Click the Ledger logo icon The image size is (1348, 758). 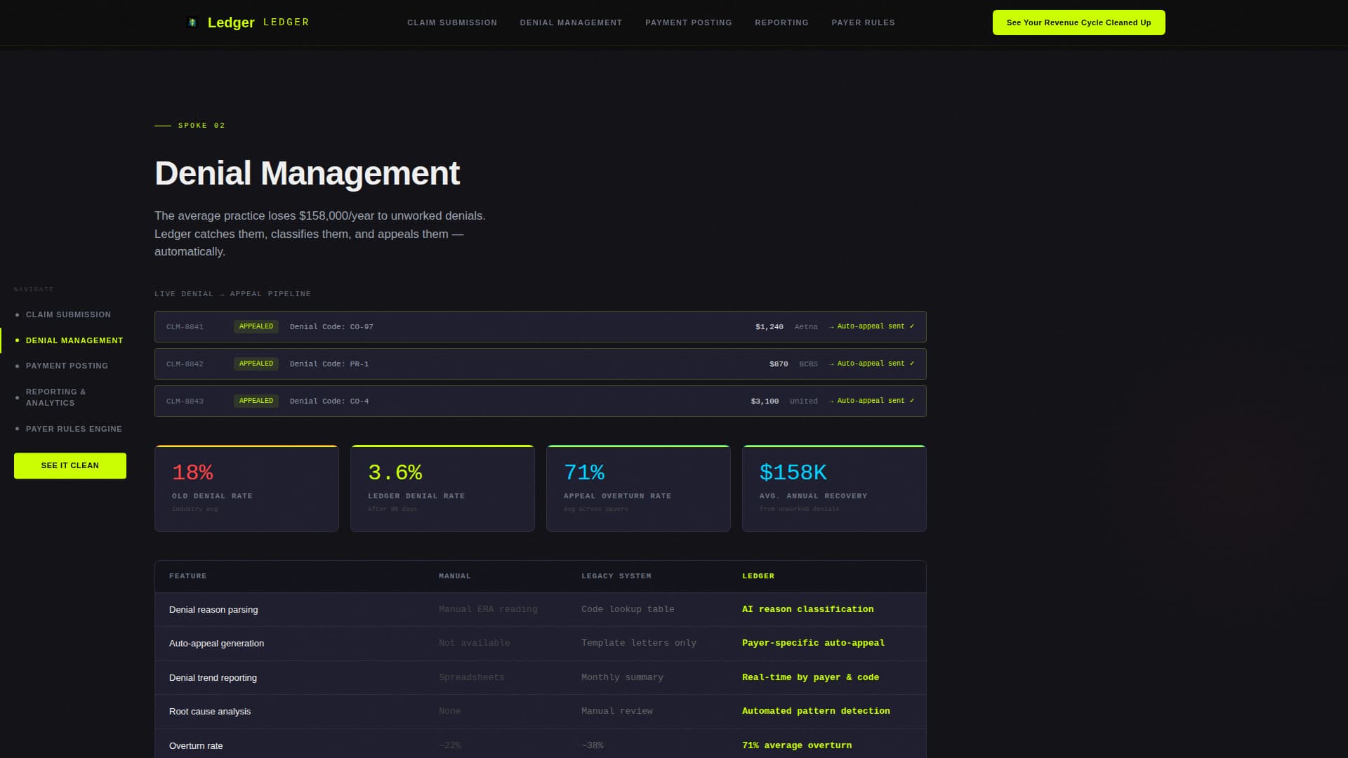point(192,22)
